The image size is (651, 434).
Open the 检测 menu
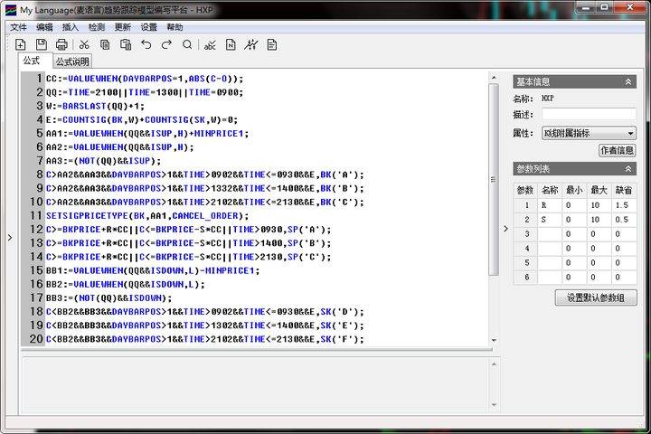[x=96, y=27]
